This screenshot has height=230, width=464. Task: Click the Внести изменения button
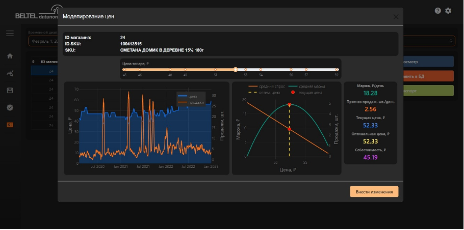[x=374, y=192]
